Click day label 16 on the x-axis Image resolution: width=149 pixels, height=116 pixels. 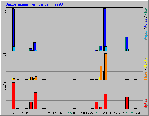click(x=74, y=113)
